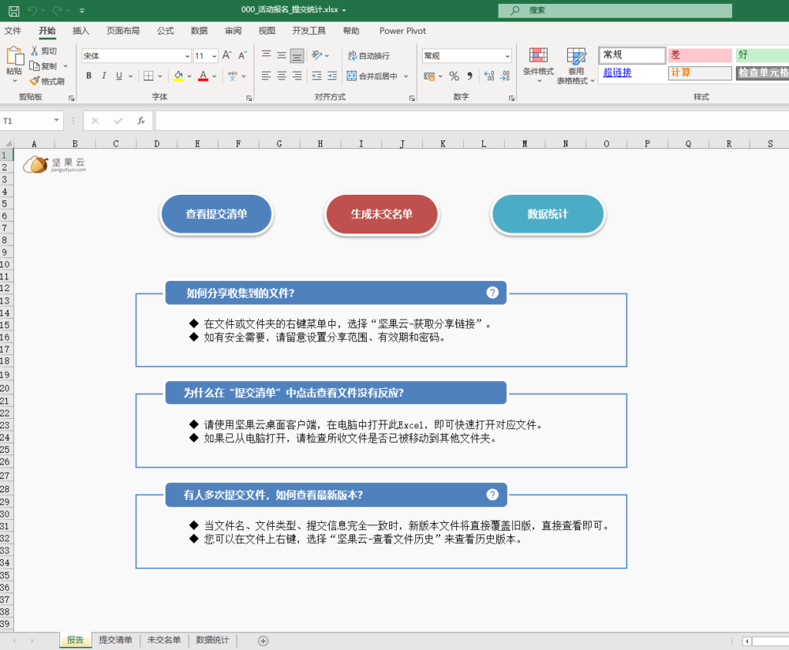Viewport: 789px width, 650px height.
Task: Decrease indent of cell content
Action: [317, 76]
